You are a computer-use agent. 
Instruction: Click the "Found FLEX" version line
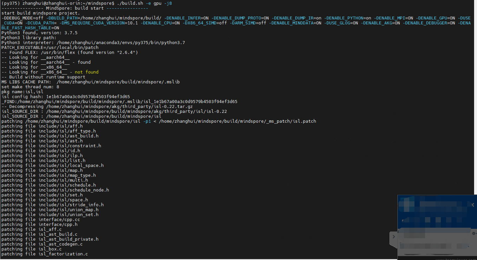pos(70,52)
